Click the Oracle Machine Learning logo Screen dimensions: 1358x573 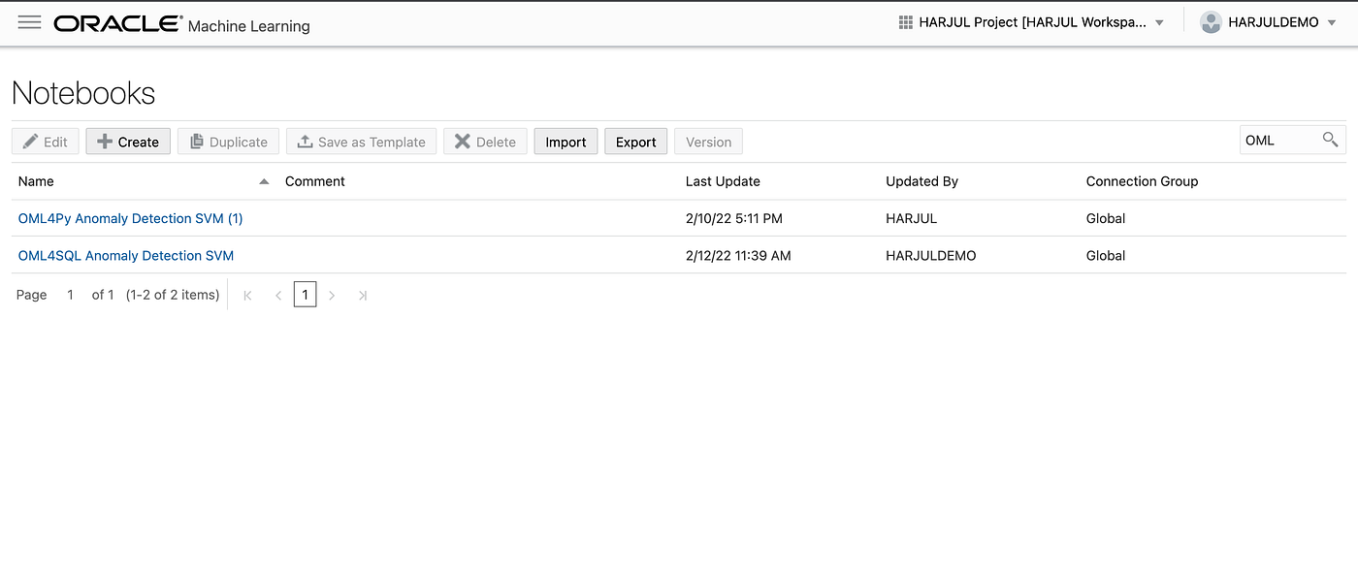tap(116, 22)
